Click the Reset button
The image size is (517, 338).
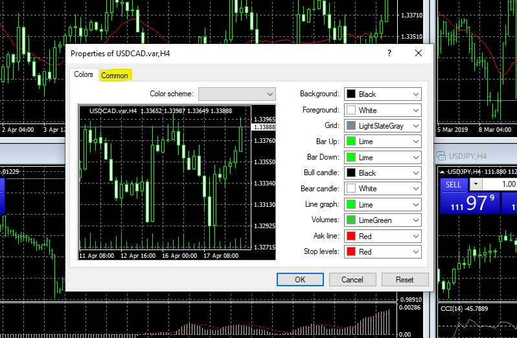405,279
